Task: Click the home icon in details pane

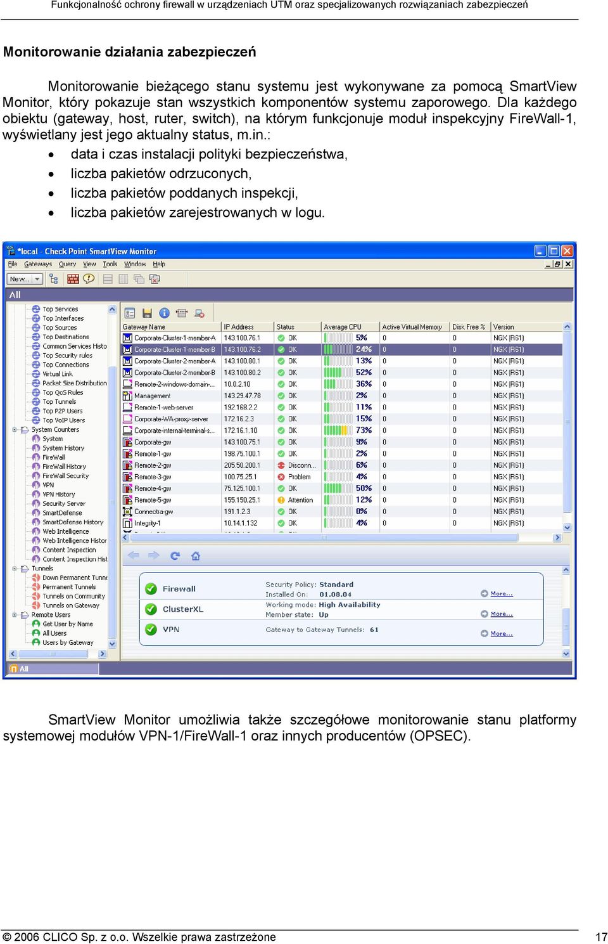Action: pos(196,556)
